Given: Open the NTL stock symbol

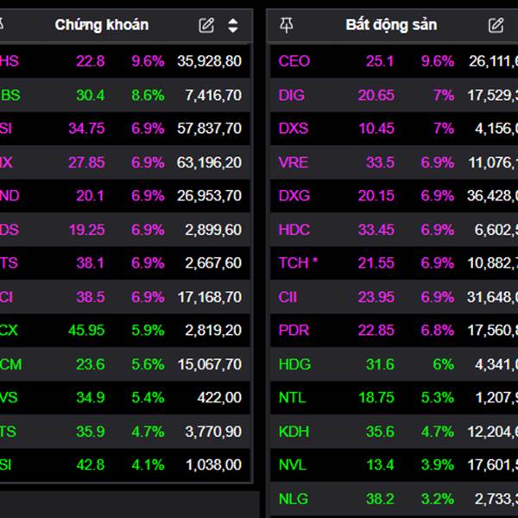Looking at the screenshot, I should tap(293, 398).
